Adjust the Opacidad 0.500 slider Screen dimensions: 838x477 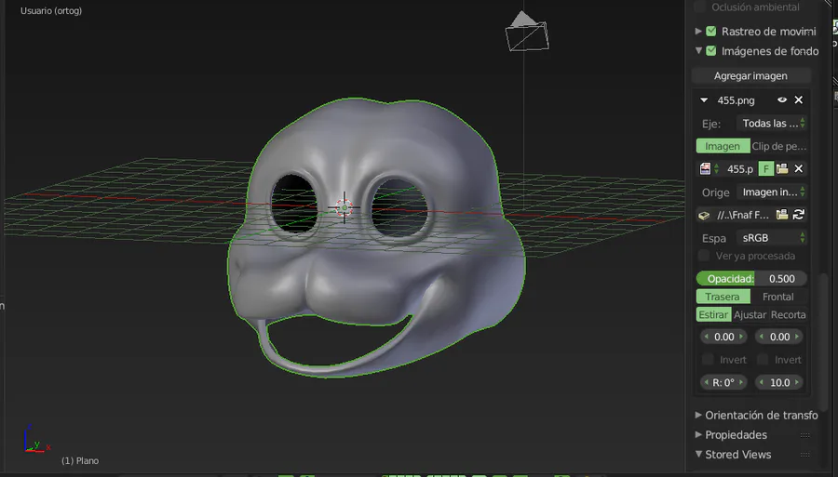pyautogui.click(x=751, y=279)
